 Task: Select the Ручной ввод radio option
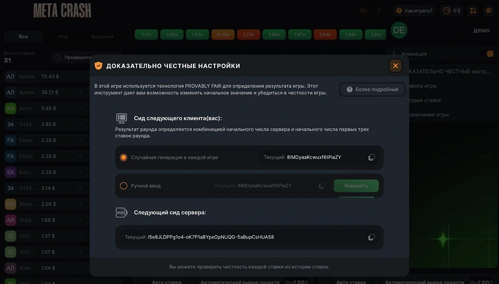[x=124, y=186]
